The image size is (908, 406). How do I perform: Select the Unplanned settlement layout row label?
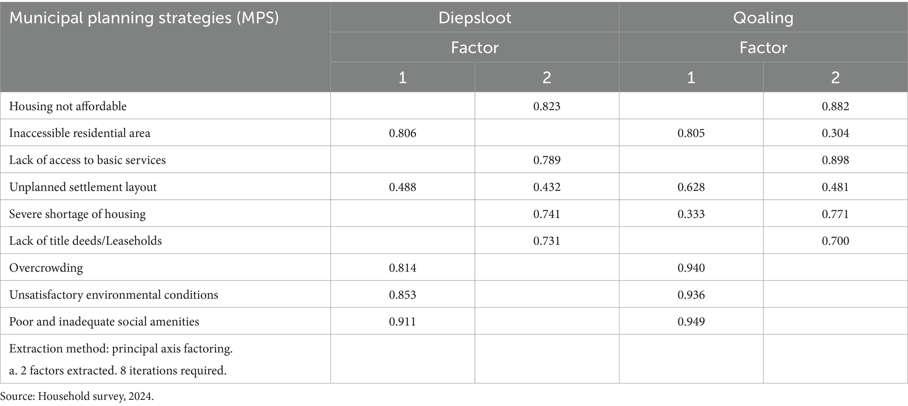click(x=83, y=187)
